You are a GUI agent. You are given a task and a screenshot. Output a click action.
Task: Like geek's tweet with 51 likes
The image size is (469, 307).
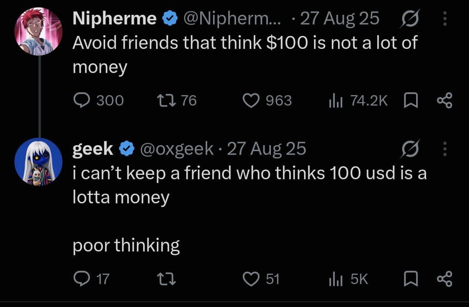(267, 279)
